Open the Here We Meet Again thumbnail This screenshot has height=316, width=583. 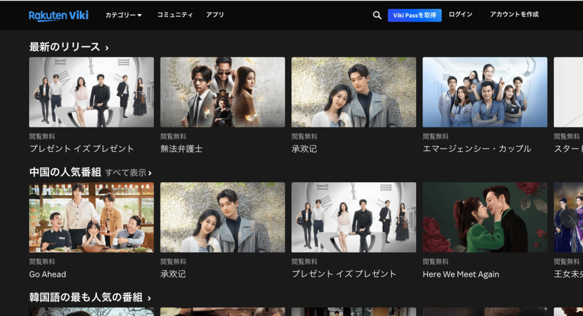tap(485, 217)
